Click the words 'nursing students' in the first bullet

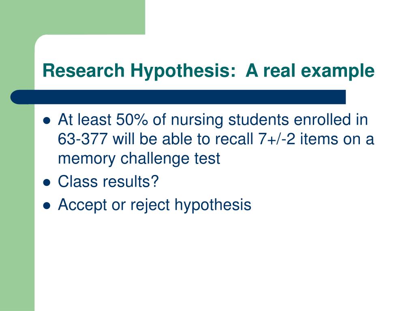click(229, 119)
